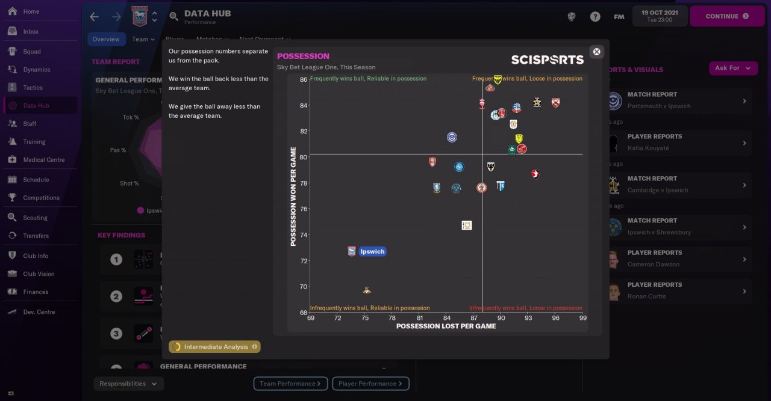
Task: Click the Scouting menu item label
Action: pos(36,218)
